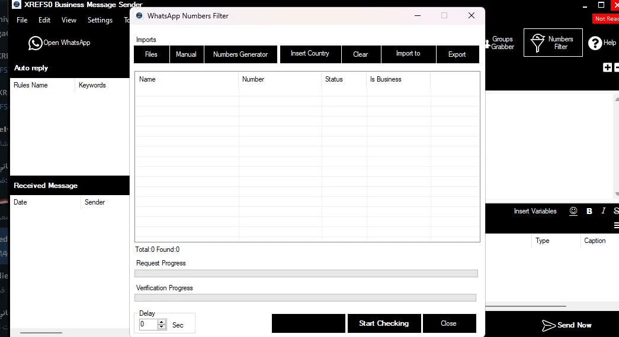
Task: Click the Received Message panel heading
Action: point(46,186)
